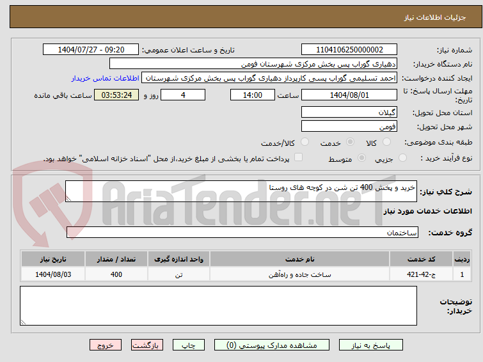Click the need date cell 1404/08/03

click(53, 274)
